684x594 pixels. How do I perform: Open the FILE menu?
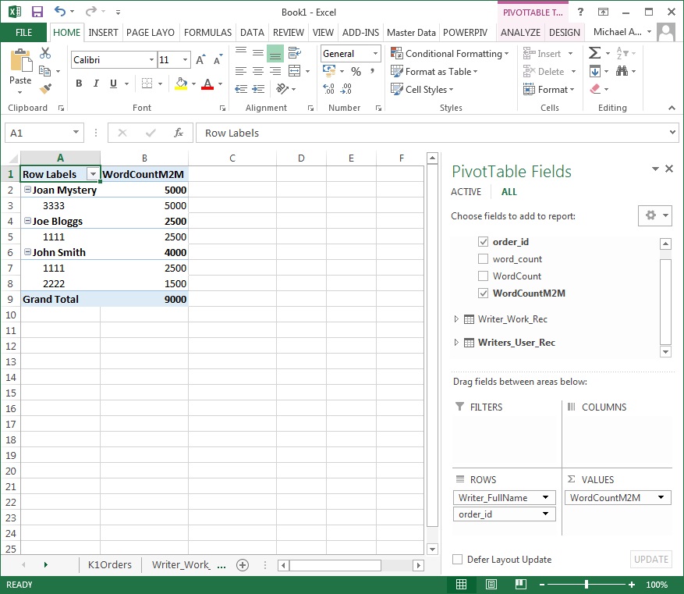[x=23, y=32]
